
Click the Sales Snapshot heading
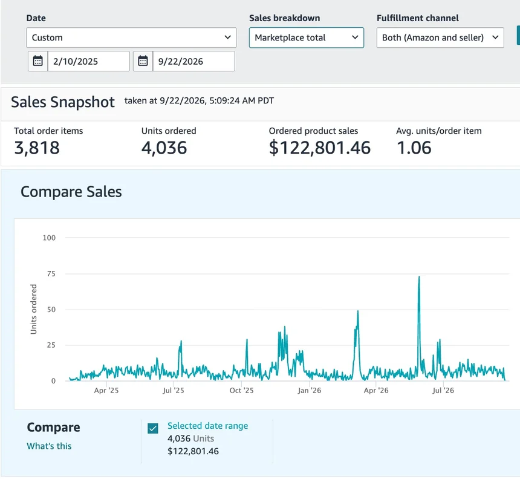coord(63,102)
